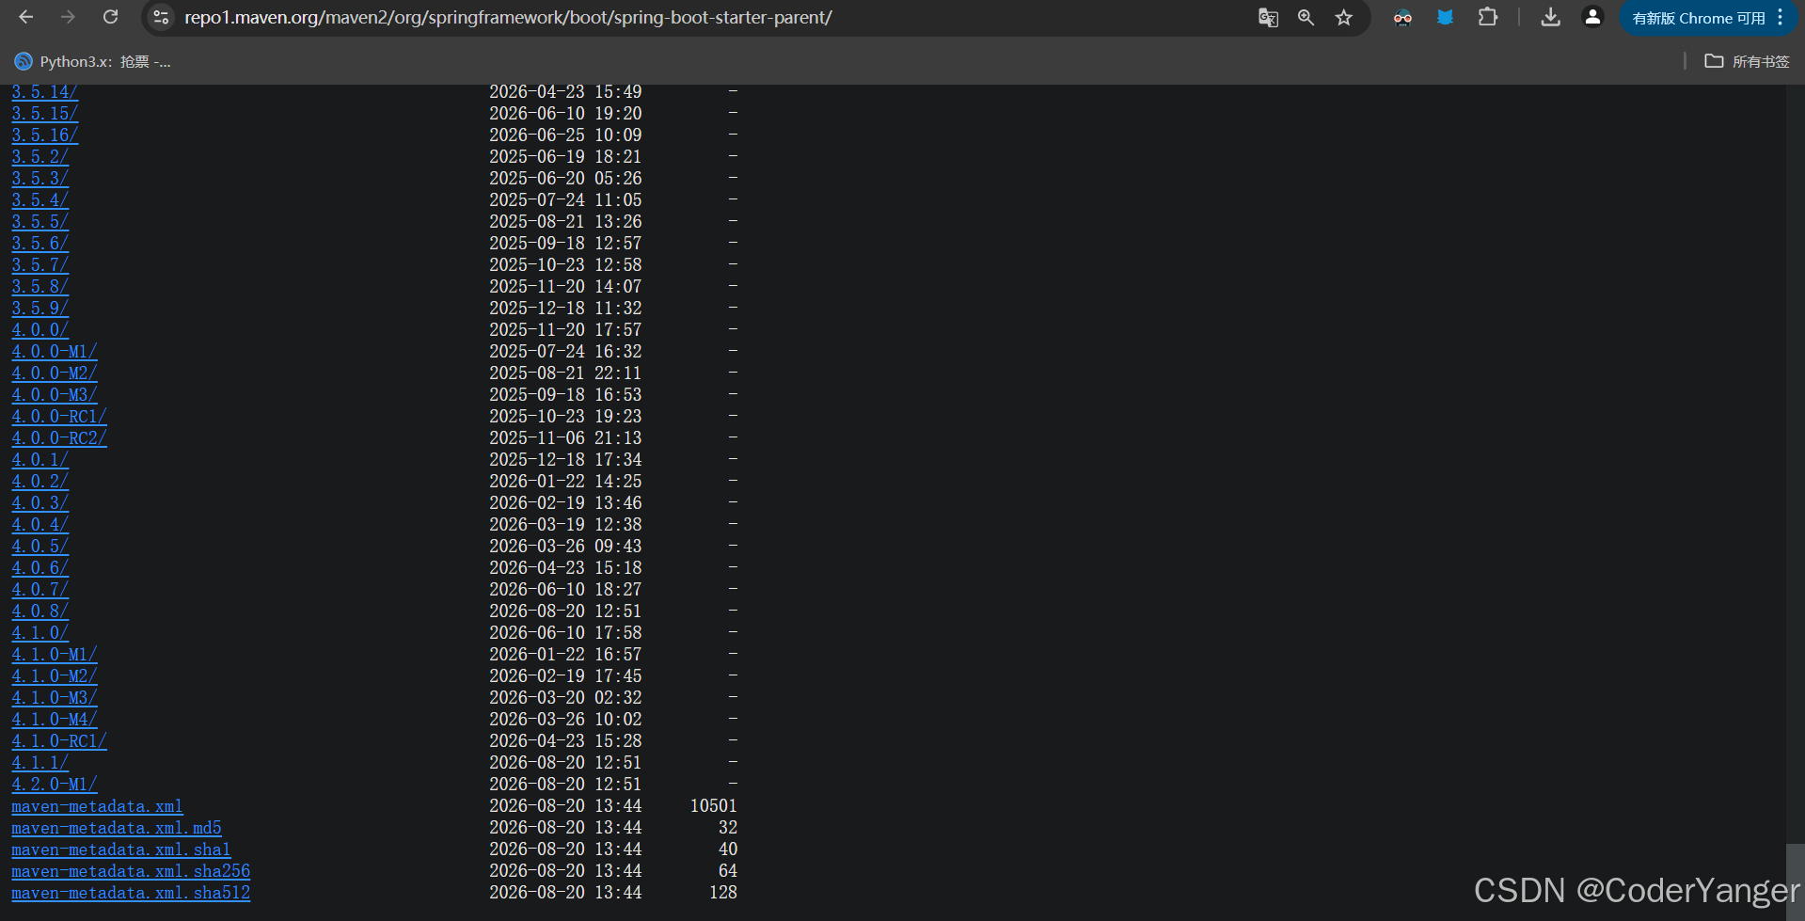
Task: Open the Extensions puzzle icon
Action: (1488, 17)
